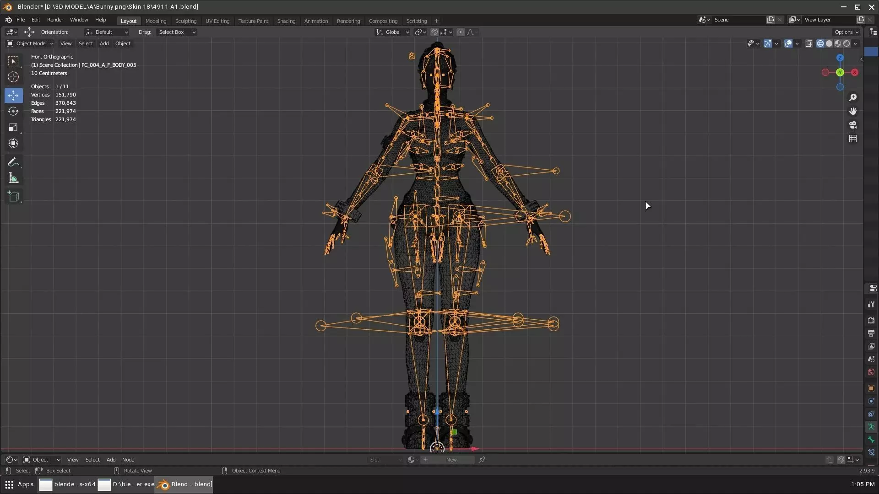Open the selectability and visibility dropdown

(x=753, y=43)
